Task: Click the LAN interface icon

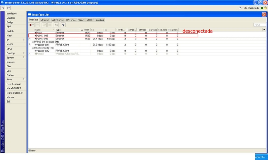Action: 36,32
